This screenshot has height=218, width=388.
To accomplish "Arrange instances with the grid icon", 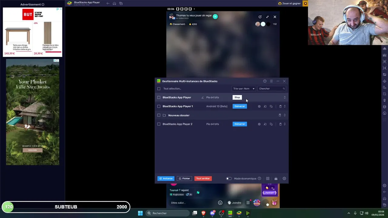I will [268, 179].
